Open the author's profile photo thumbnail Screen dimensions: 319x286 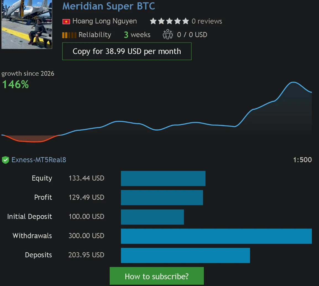27,24
